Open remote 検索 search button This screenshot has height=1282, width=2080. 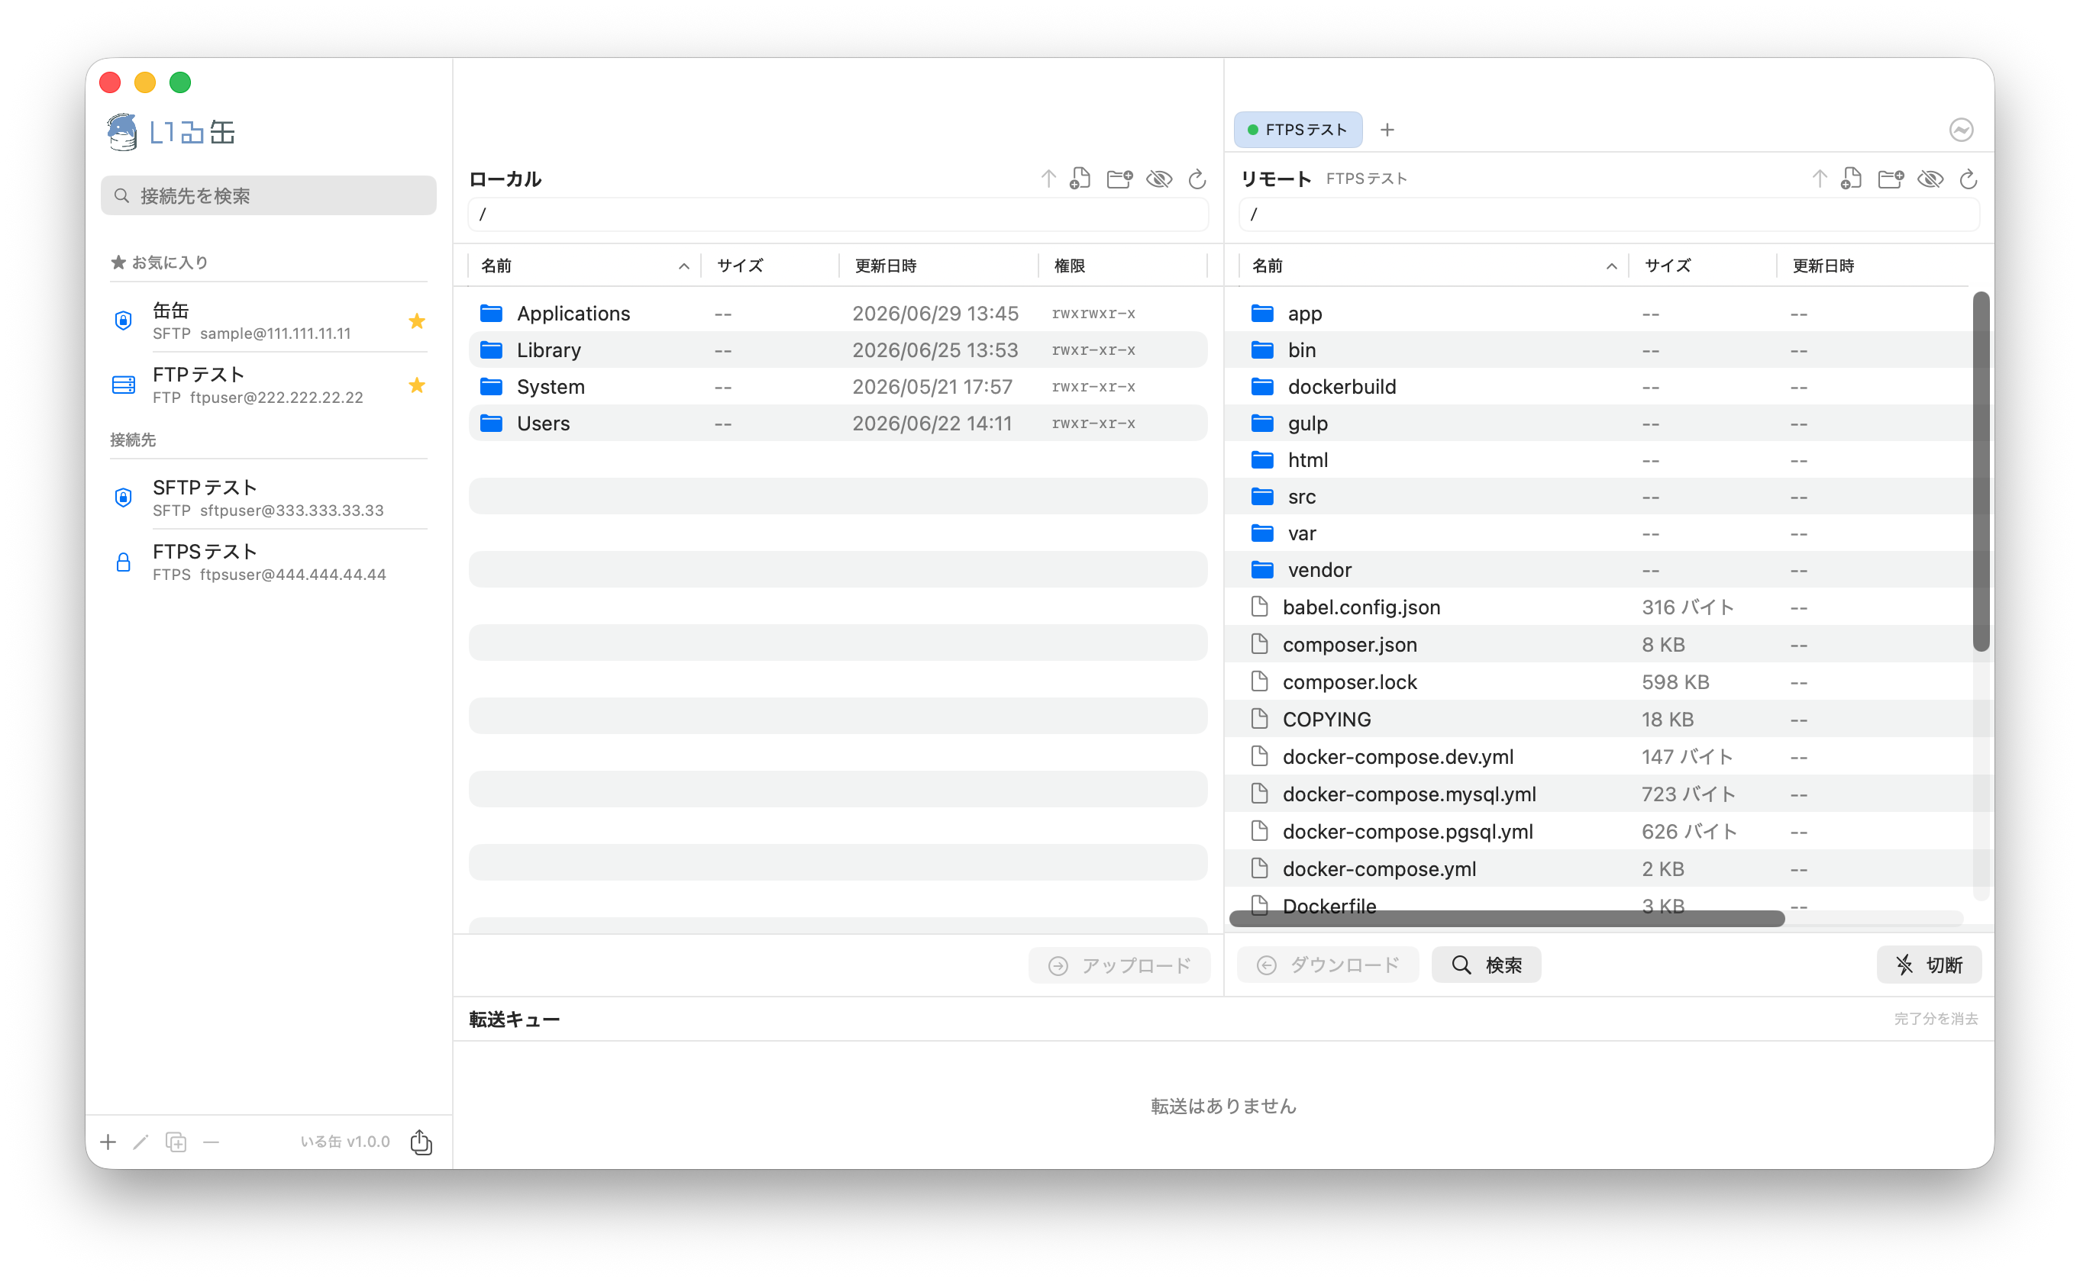click(1486, 965)
